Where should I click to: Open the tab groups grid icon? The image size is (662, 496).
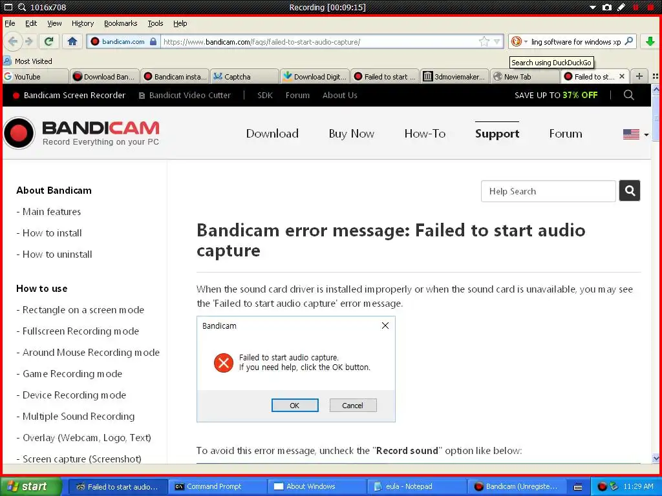coord(656,76)
